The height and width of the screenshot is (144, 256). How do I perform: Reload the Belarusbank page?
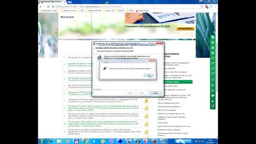click(x=48, y=7)
